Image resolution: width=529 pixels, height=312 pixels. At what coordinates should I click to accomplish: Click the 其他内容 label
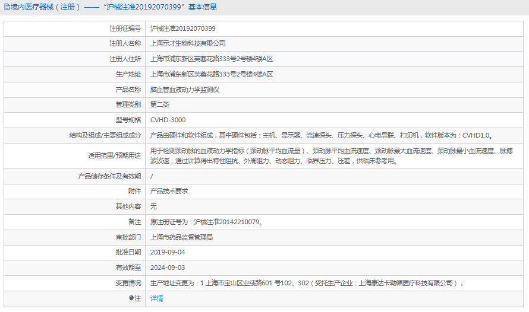(x=128, y=206)
